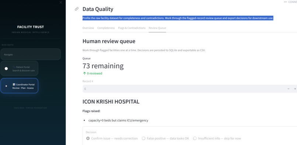Click the Data Quality page heading
297x145 pixels.
(x=98, y=9)
